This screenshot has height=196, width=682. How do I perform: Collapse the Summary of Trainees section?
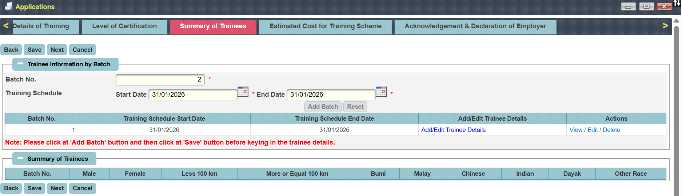(20, 158)
